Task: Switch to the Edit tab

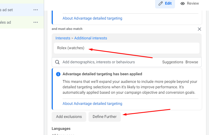Action: 165,4
